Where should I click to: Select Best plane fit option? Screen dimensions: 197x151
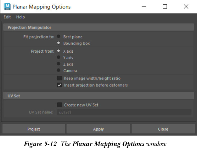pos(59,37)
